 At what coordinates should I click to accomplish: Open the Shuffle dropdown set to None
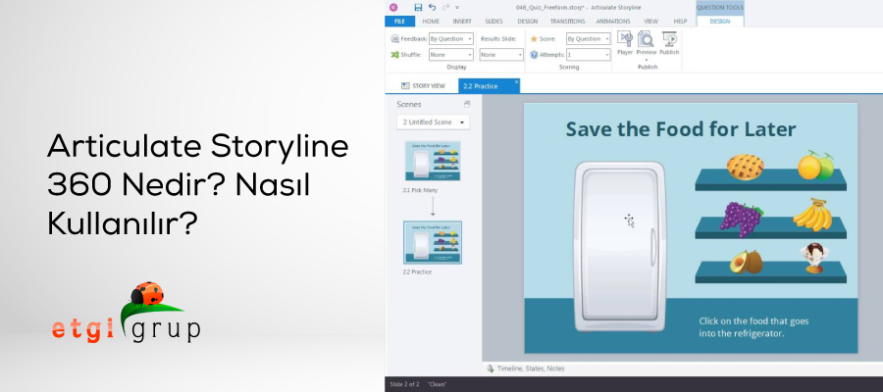click(451, 55)
